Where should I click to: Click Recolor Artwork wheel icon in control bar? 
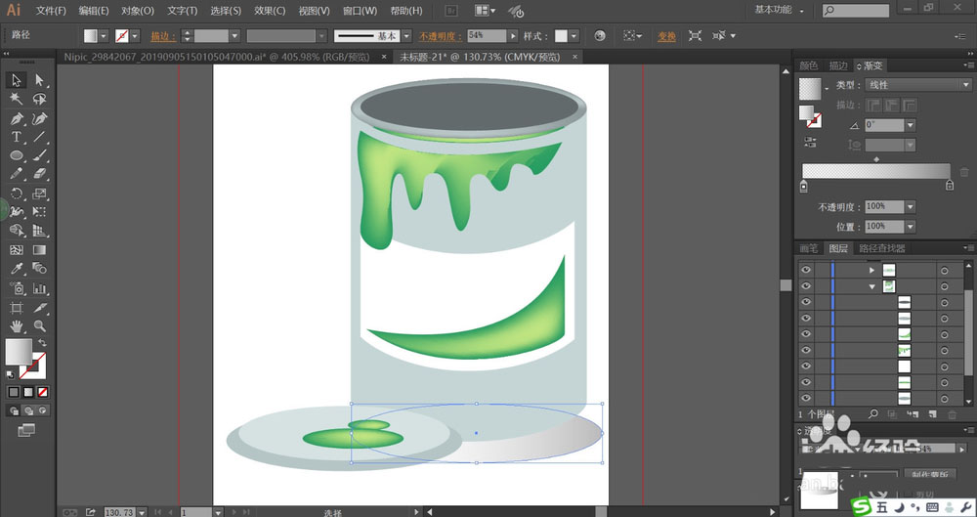(600, 35)
